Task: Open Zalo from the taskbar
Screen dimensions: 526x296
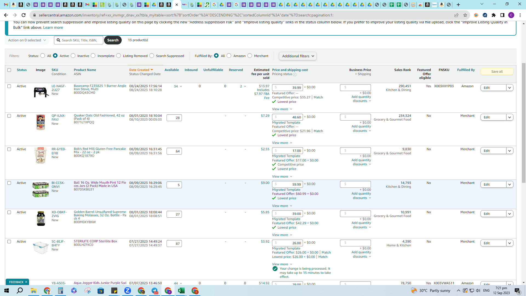Action: [128, 291]
